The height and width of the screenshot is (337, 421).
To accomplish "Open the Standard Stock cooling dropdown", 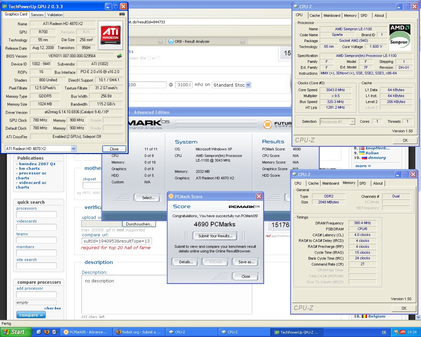I will tap(248, 85).
